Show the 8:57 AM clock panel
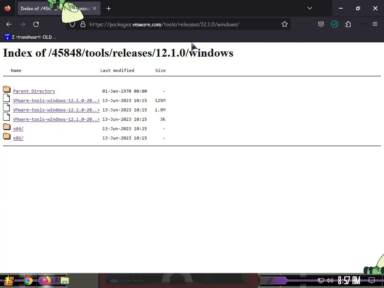This screenshot has width=384, height=288. (x=349, y=280)
